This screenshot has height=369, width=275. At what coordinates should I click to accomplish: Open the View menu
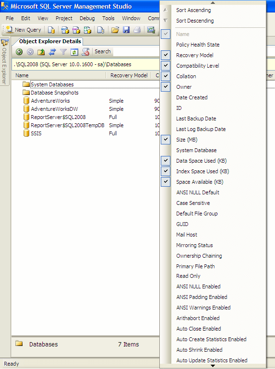pos(43,18)
